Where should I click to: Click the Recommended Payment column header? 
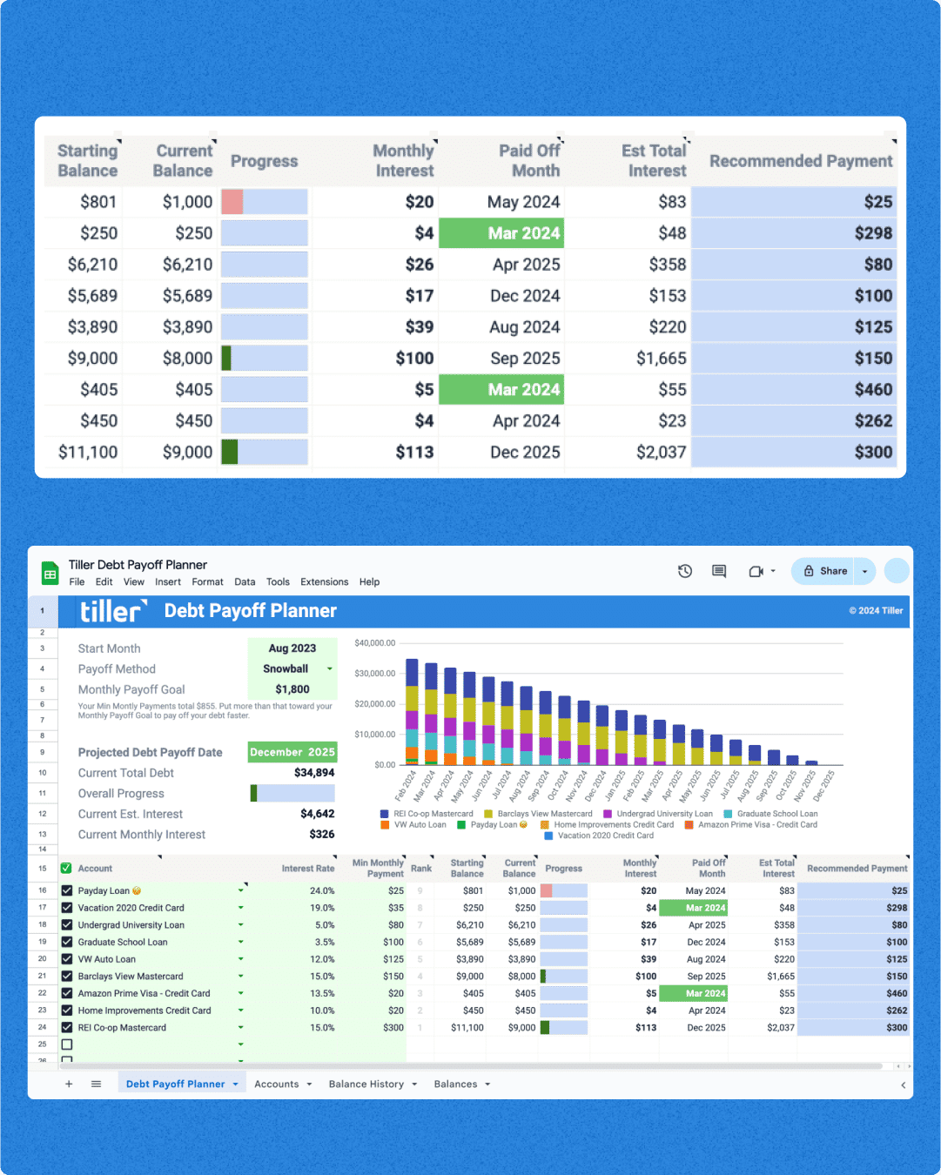pos(857,868)
